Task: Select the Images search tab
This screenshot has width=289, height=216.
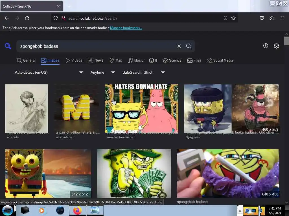Action: pyautogui.click(x=50, y=60)
